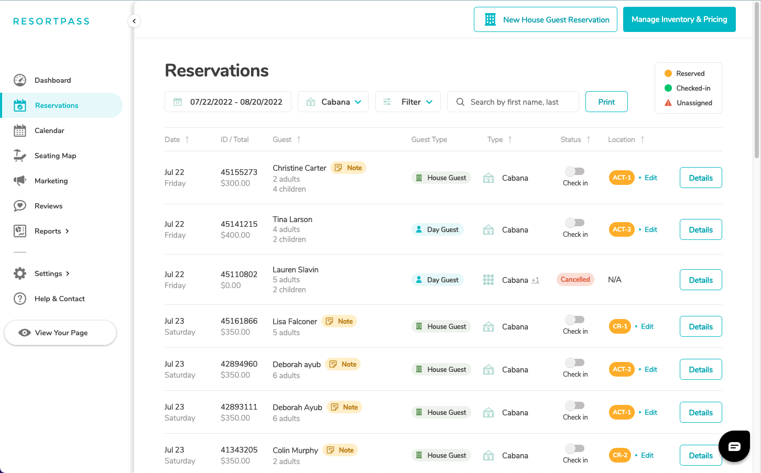The height and width of the screenshot is (473, 761).
Task: Toggle check-in for Deborah Ayub 42893111
Action: pos(575,405)
